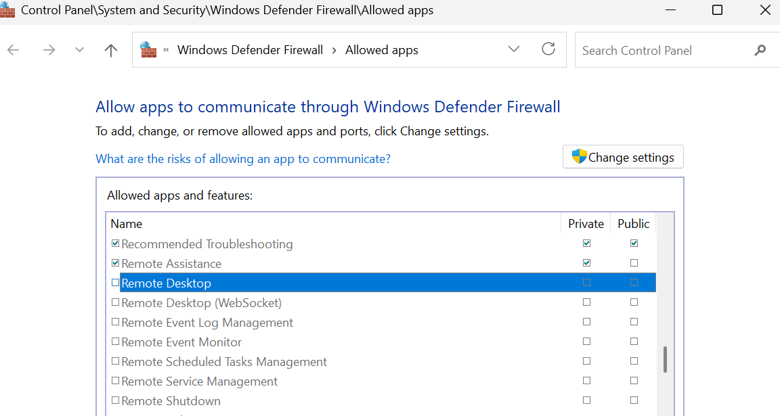Image resolution: width=780 pixels, height=416 pixels.
Task: Check the Remote Desktop name checkbox
Action: coord(115,282)
